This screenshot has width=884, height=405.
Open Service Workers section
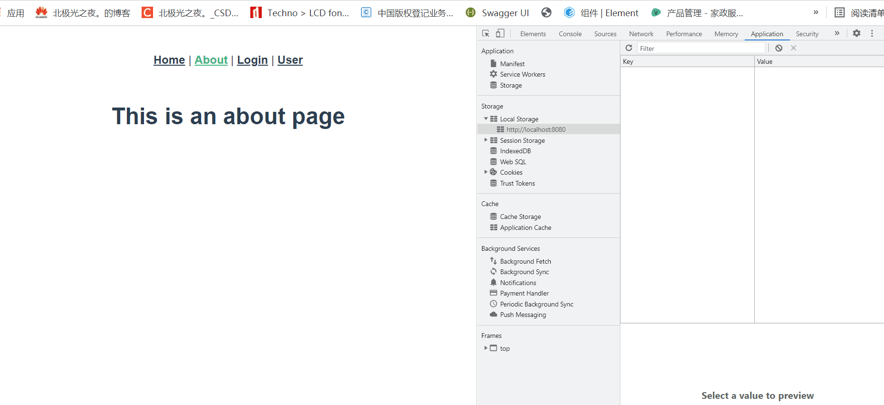522,74
